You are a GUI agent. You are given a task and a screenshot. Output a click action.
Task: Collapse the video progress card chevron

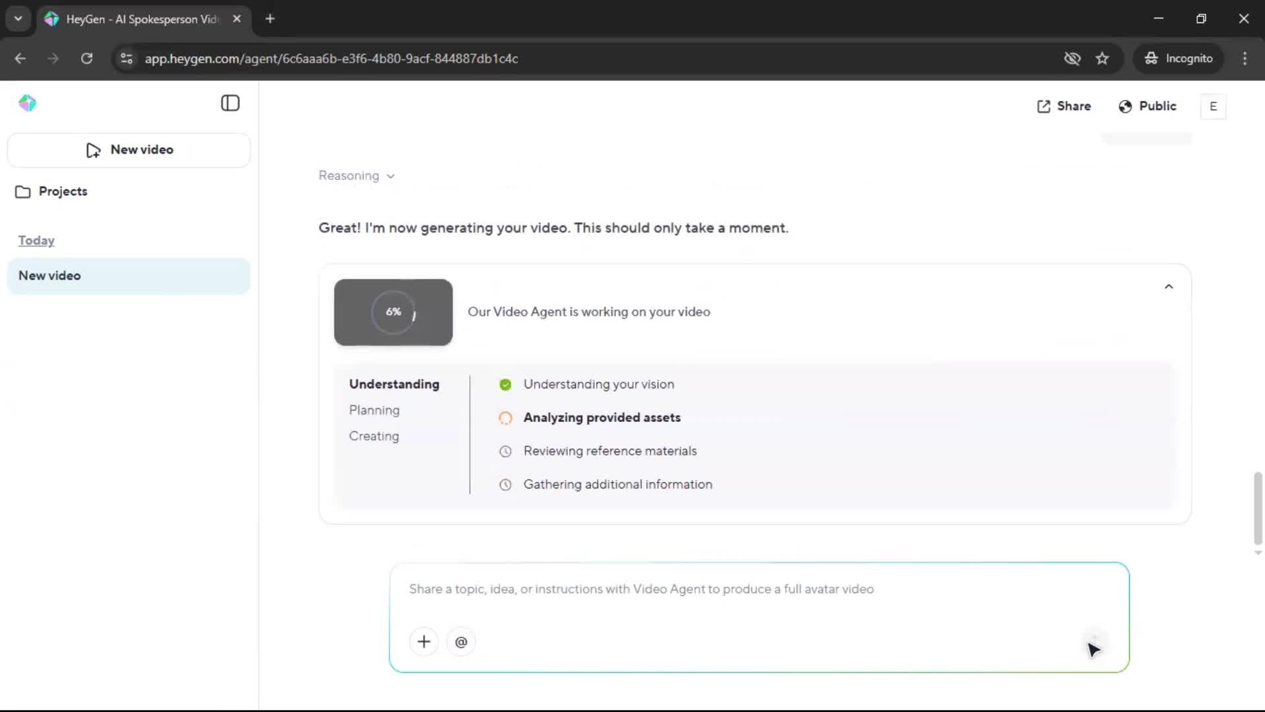click(1168, 287)
